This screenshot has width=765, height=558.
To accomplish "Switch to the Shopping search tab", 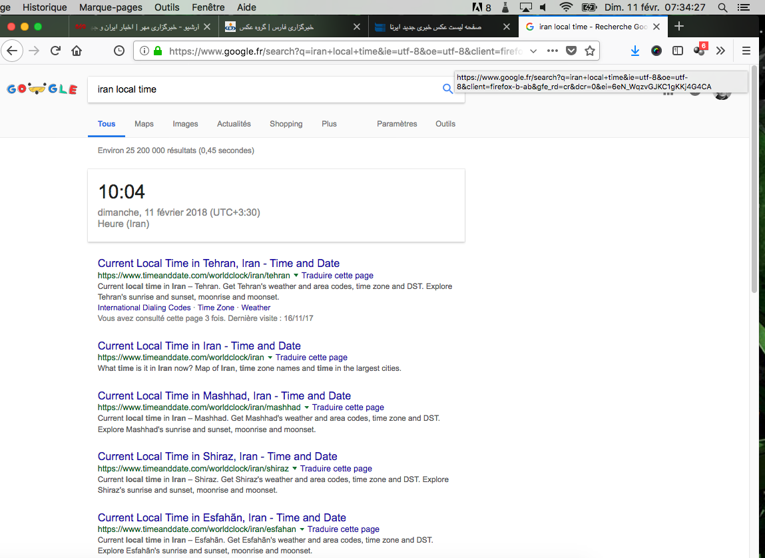I will pyautogui.click(x=286, y=124).
